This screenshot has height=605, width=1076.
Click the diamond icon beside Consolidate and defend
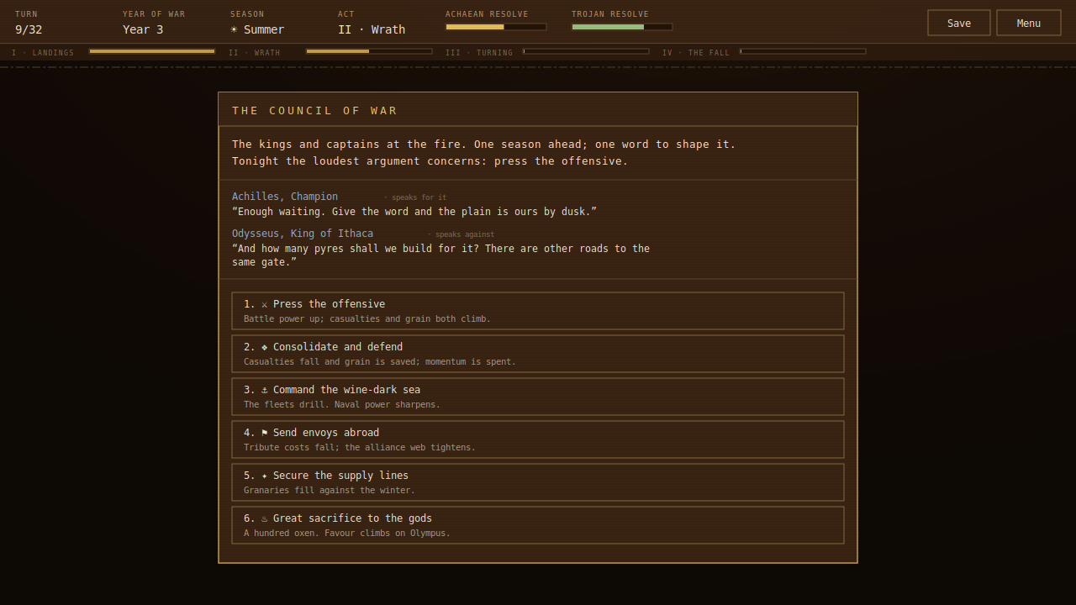coord(264,347)
